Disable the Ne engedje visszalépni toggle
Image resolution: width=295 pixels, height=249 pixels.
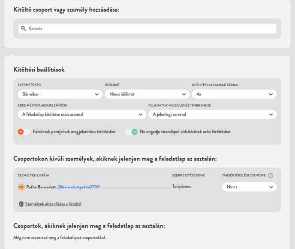point(131,132)
